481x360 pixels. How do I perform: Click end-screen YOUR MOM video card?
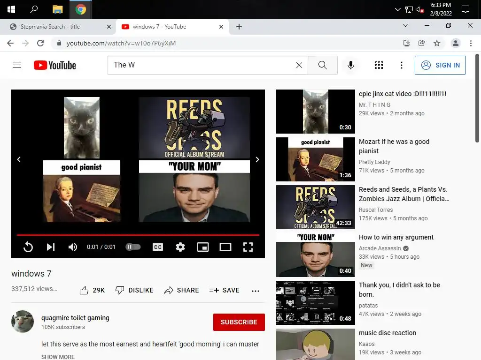click(x=194, y=191)
